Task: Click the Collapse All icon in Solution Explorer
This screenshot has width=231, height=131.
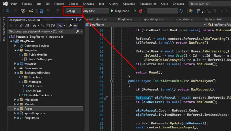Action: (48, 26)
